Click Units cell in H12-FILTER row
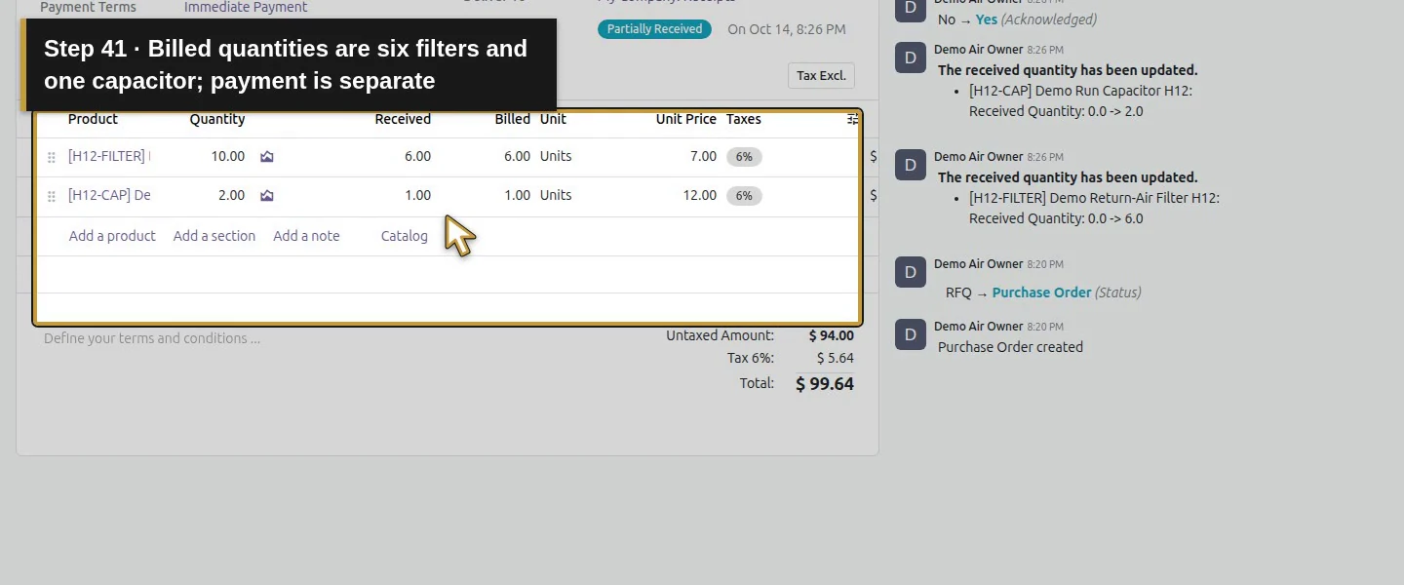 click(556, 156)
